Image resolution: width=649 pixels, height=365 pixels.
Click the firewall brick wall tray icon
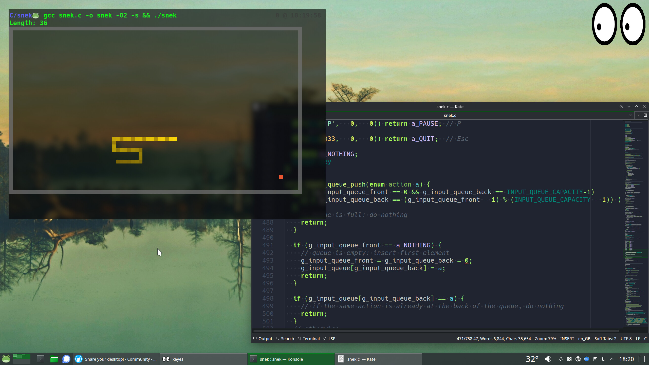[x=569, y=359]
